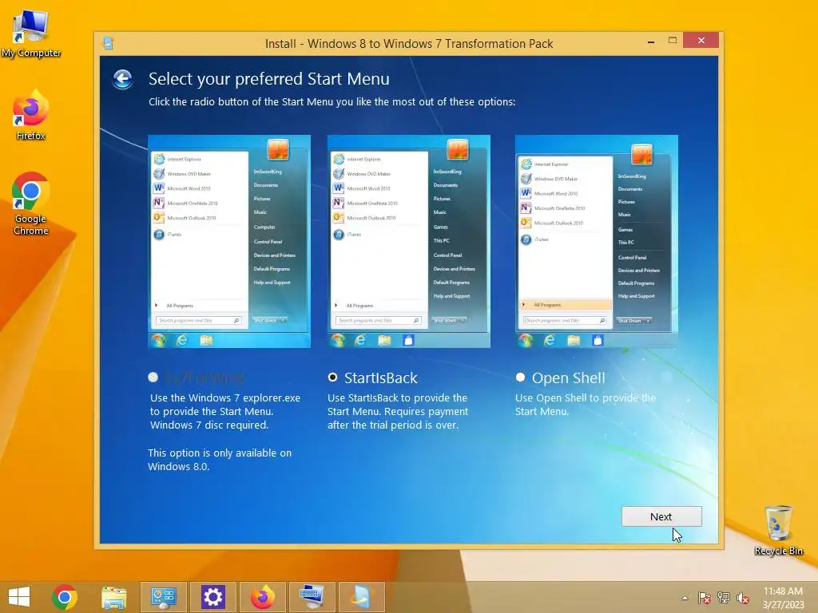This screenshot has width=818, height=613.
Task: Click the Next button
Action: 661,516
